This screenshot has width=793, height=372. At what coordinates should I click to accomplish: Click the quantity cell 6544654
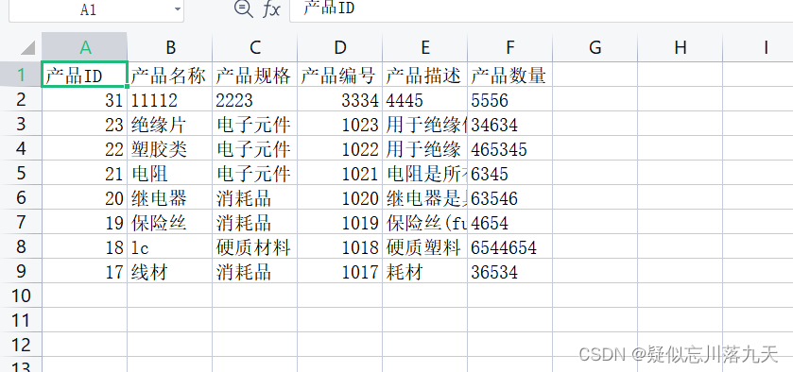pyautogui.click(x=509, y=246)
